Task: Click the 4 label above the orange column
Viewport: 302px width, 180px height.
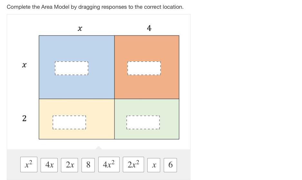Action: tap(149, 28)
